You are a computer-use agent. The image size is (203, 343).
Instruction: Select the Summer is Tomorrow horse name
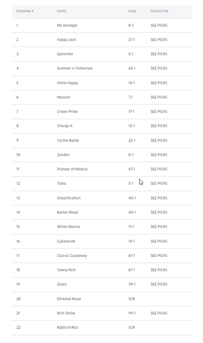[75, 68]
